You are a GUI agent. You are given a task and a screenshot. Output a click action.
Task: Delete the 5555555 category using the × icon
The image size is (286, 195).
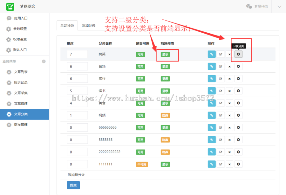point(229,140)
